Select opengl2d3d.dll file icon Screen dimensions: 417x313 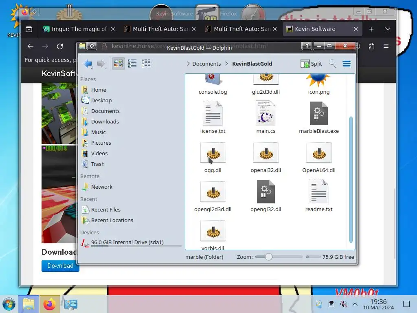(213, 192)
